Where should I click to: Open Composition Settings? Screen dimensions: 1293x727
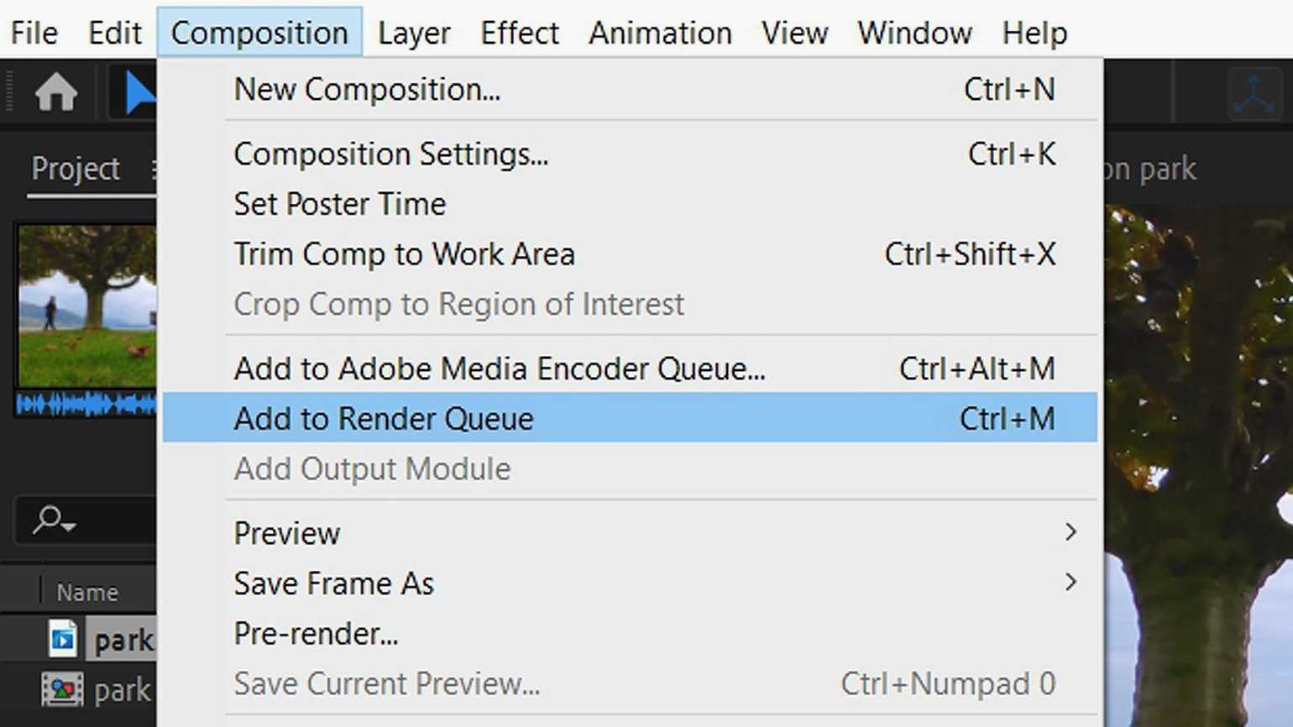(x=390, y=154)
